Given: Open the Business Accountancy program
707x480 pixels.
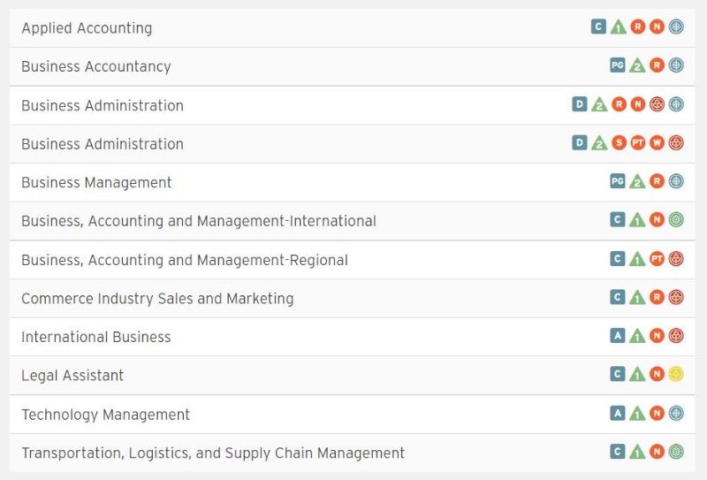Looking at the screenshot, I should 96,66.
